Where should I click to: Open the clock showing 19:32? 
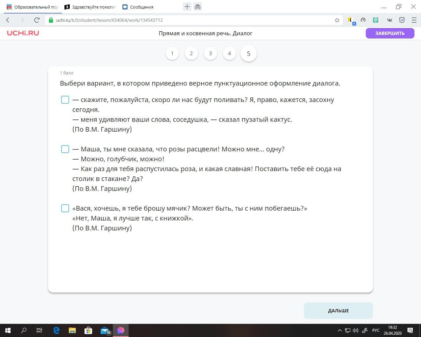click(x=392, y=330)
